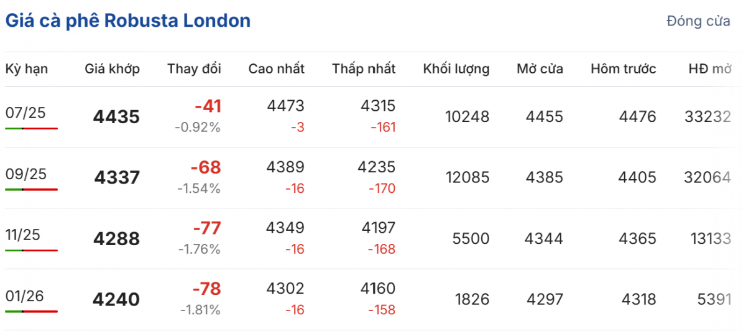Sort by the Kỳ hạn column header
The height and width of the screenshot is (331, 746).
(27, 68)
